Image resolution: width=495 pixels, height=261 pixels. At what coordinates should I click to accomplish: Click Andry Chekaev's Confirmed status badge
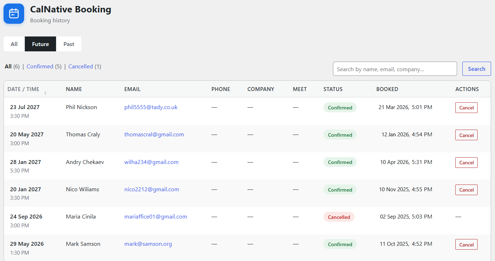pyautogui.click(x=340, y=162)
